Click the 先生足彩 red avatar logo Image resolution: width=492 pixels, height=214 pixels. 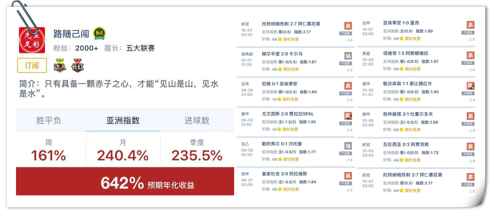click(x=32, y=41)
